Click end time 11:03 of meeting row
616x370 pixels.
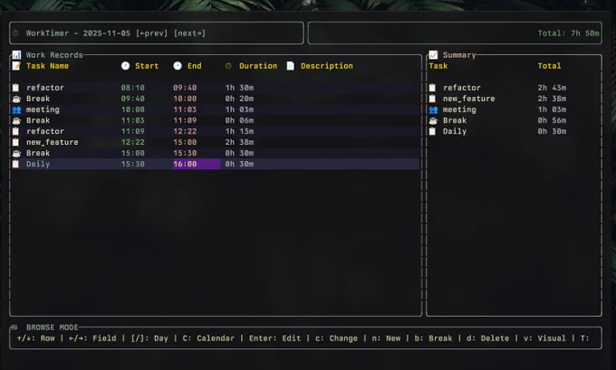pyautogui.click(x=185, y=109)
